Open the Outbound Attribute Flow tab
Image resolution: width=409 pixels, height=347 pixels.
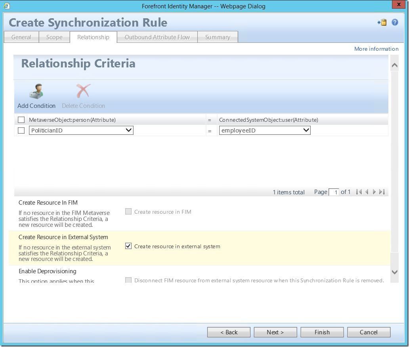point(157,37)
